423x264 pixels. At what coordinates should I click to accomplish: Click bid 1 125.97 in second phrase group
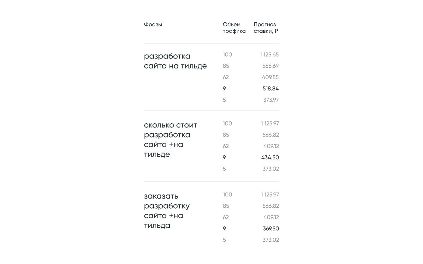pyautogui.click(x=270, y=124)
